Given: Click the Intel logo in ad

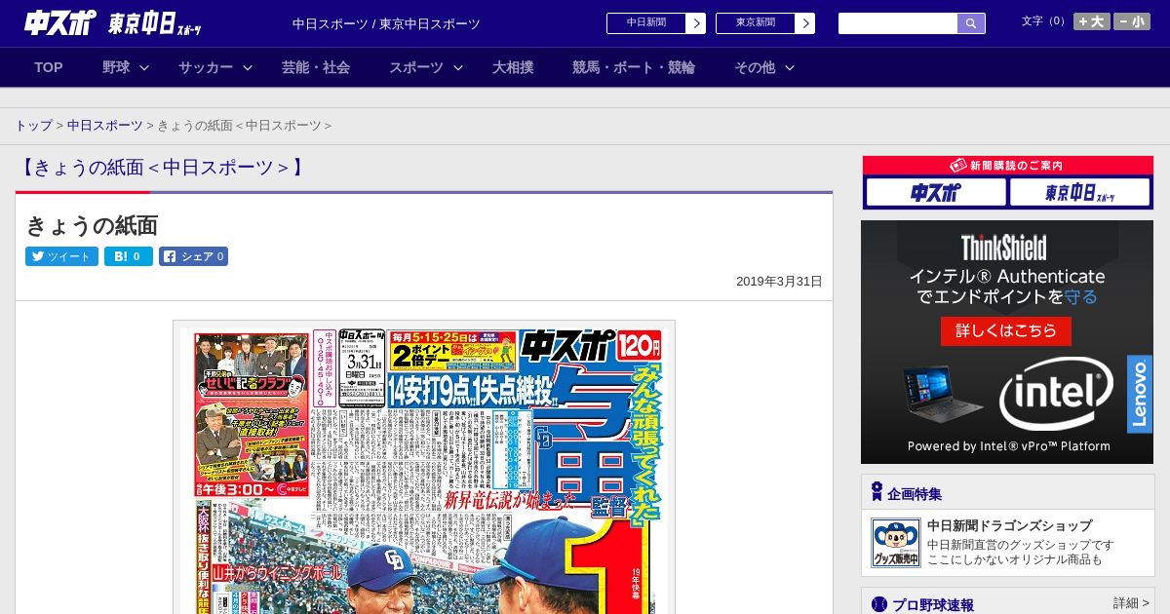Looking at the screenshot, I should [x=1056, y=394].
